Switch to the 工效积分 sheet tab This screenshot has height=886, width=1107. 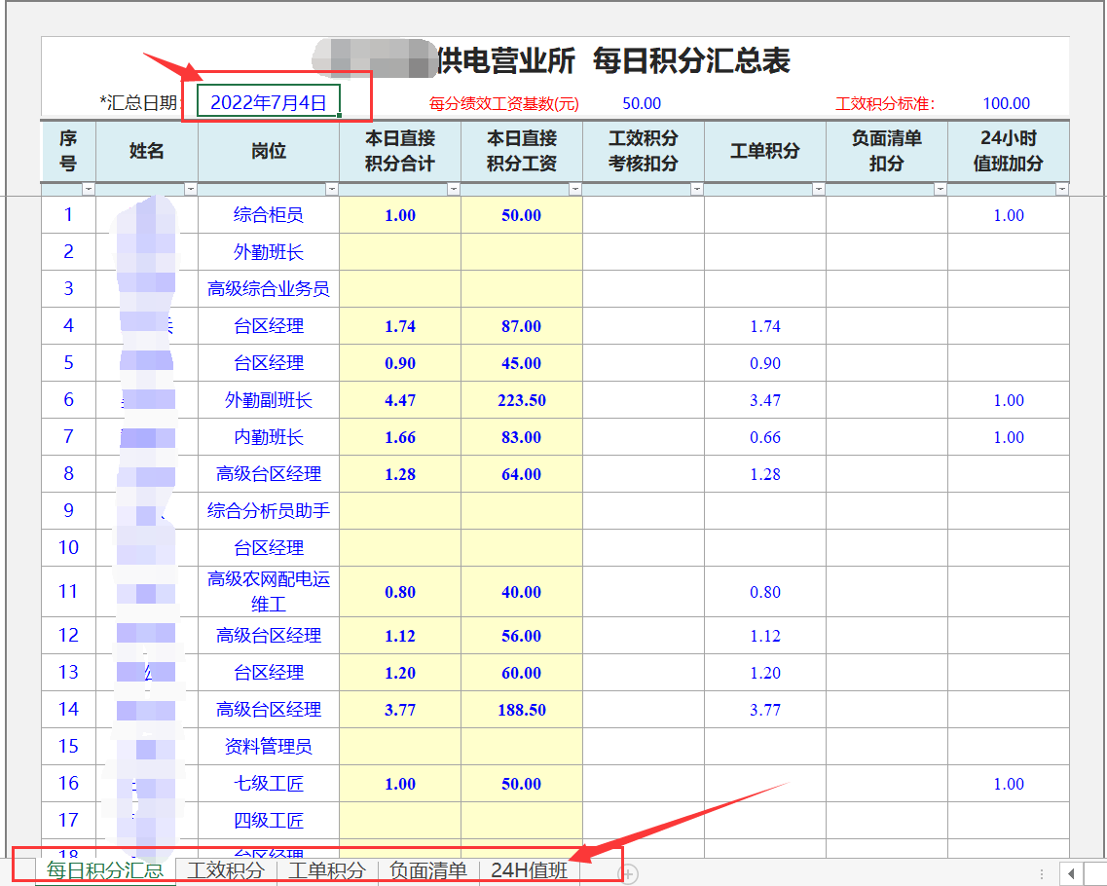point(226,870)
